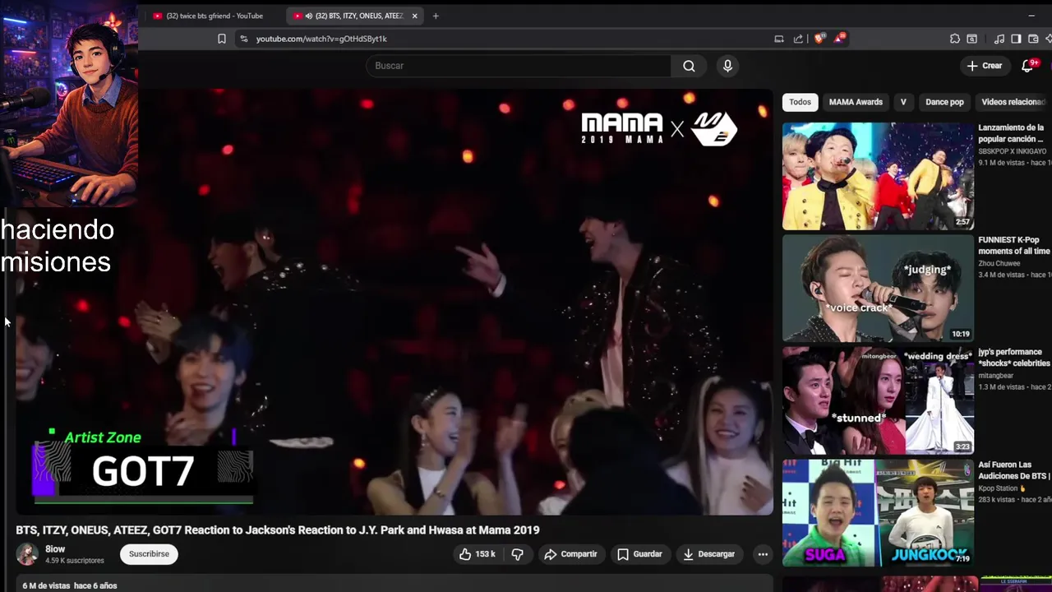Open the music note playlist icon
1052x592 pixels.
999,39
